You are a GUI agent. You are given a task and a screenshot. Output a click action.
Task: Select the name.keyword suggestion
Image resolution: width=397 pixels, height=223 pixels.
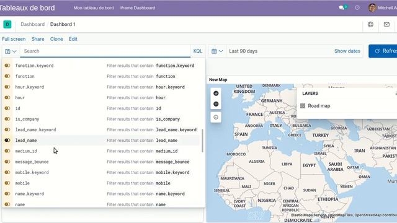click(102, 194)
